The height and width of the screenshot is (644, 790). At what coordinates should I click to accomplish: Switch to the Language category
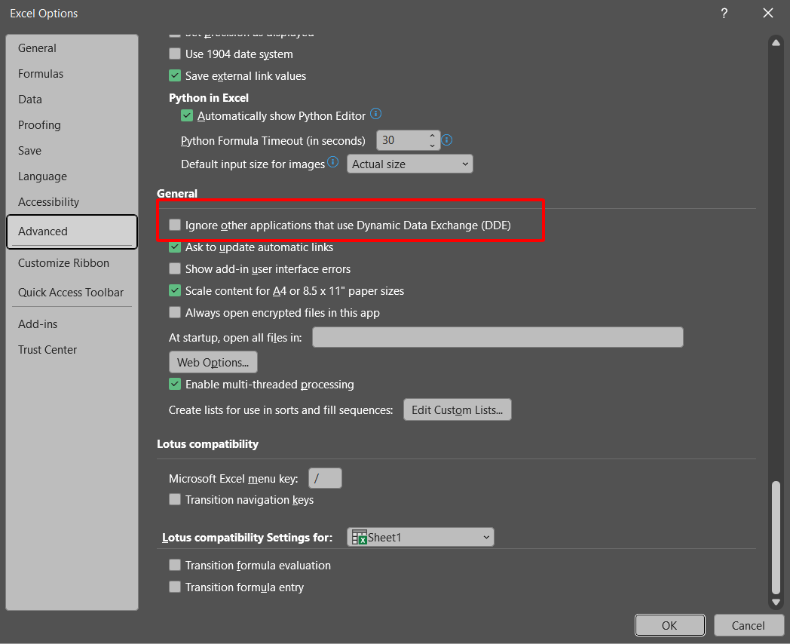(x=72, y=176)
